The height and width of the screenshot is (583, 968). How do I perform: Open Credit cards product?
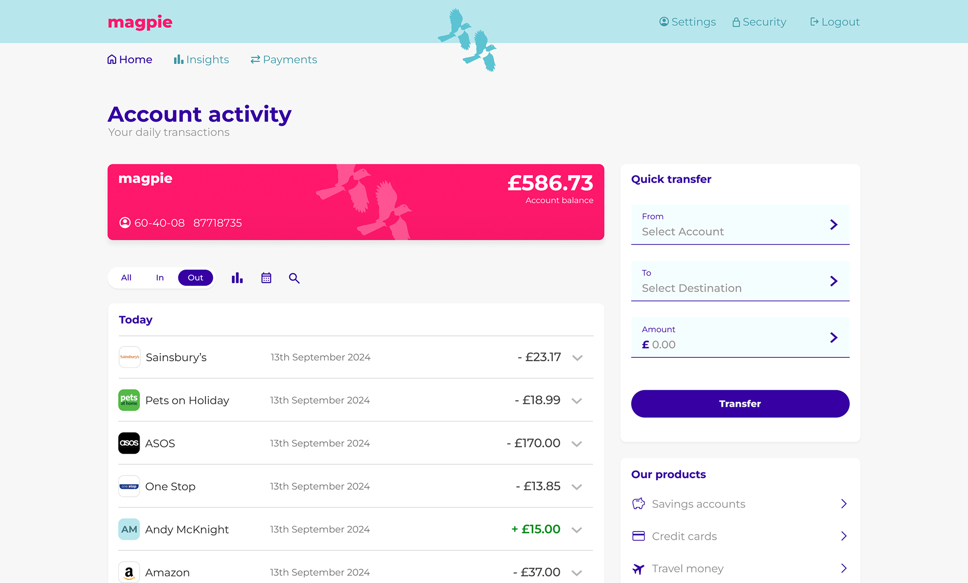point(740,536)
